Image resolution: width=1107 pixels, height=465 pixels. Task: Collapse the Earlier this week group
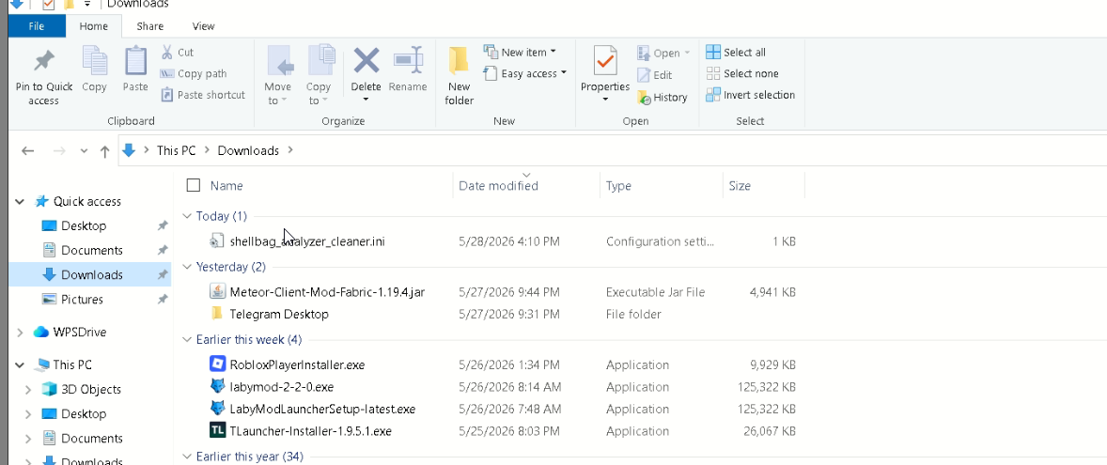coord(187,339)
